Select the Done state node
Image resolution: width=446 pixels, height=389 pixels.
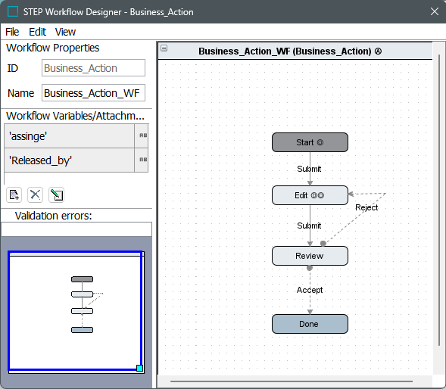[x=310, y=324]
